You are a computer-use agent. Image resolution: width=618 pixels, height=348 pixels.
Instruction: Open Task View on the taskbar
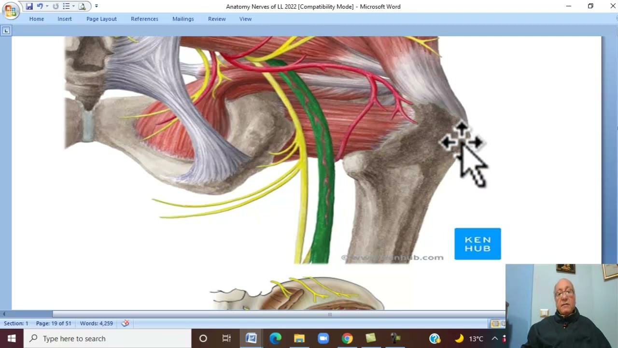[x=226, y=338]
